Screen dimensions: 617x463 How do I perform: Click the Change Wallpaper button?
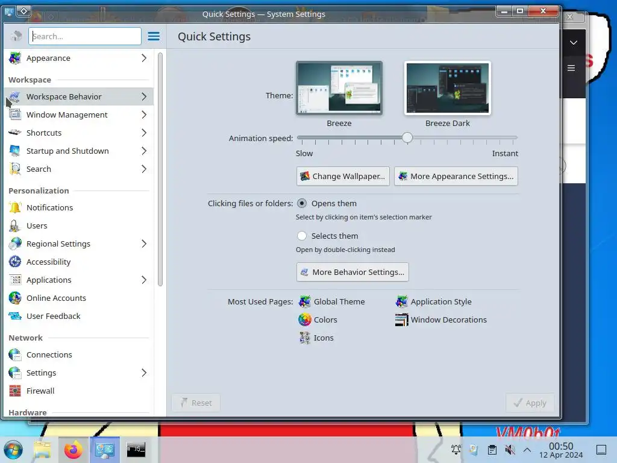(x=343, y=176)
